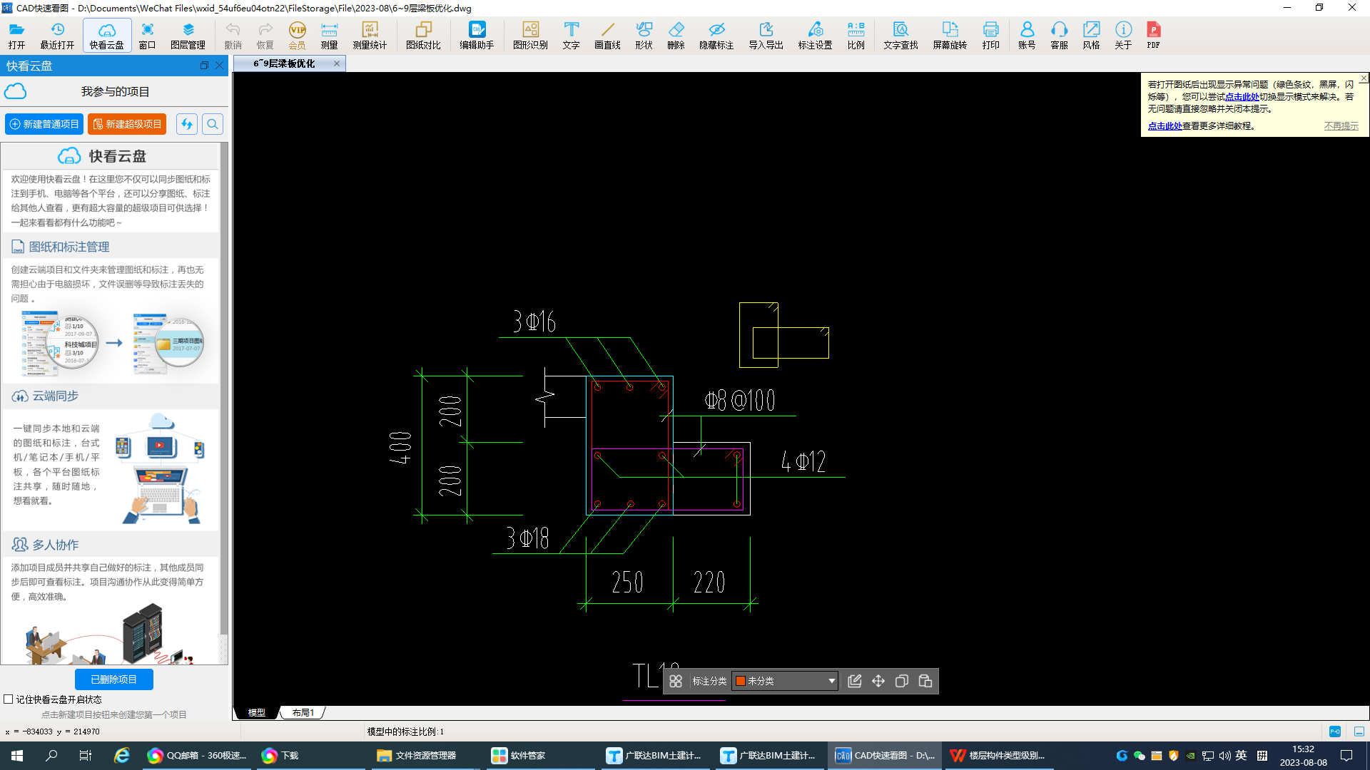Open the 关于 about icon

(1123, 35)
